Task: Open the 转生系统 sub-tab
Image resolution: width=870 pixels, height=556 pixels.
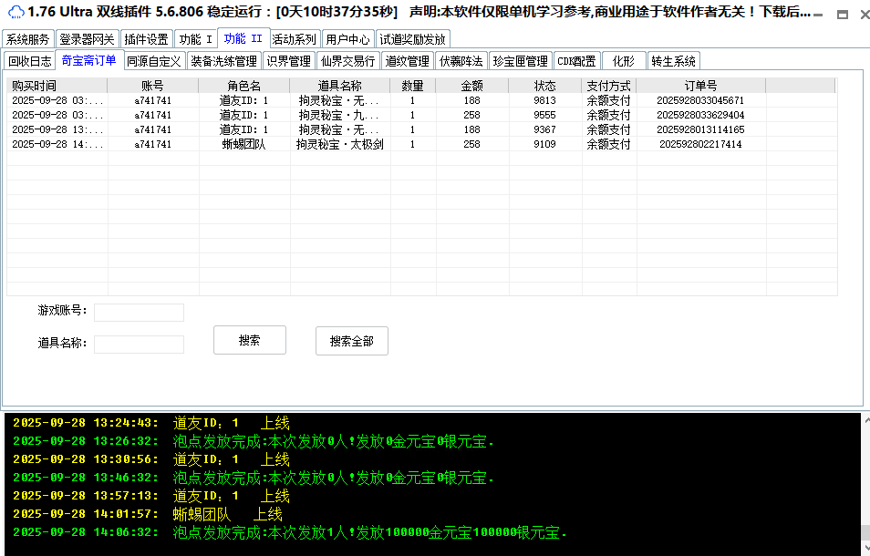Action: (x=673, y=61)
